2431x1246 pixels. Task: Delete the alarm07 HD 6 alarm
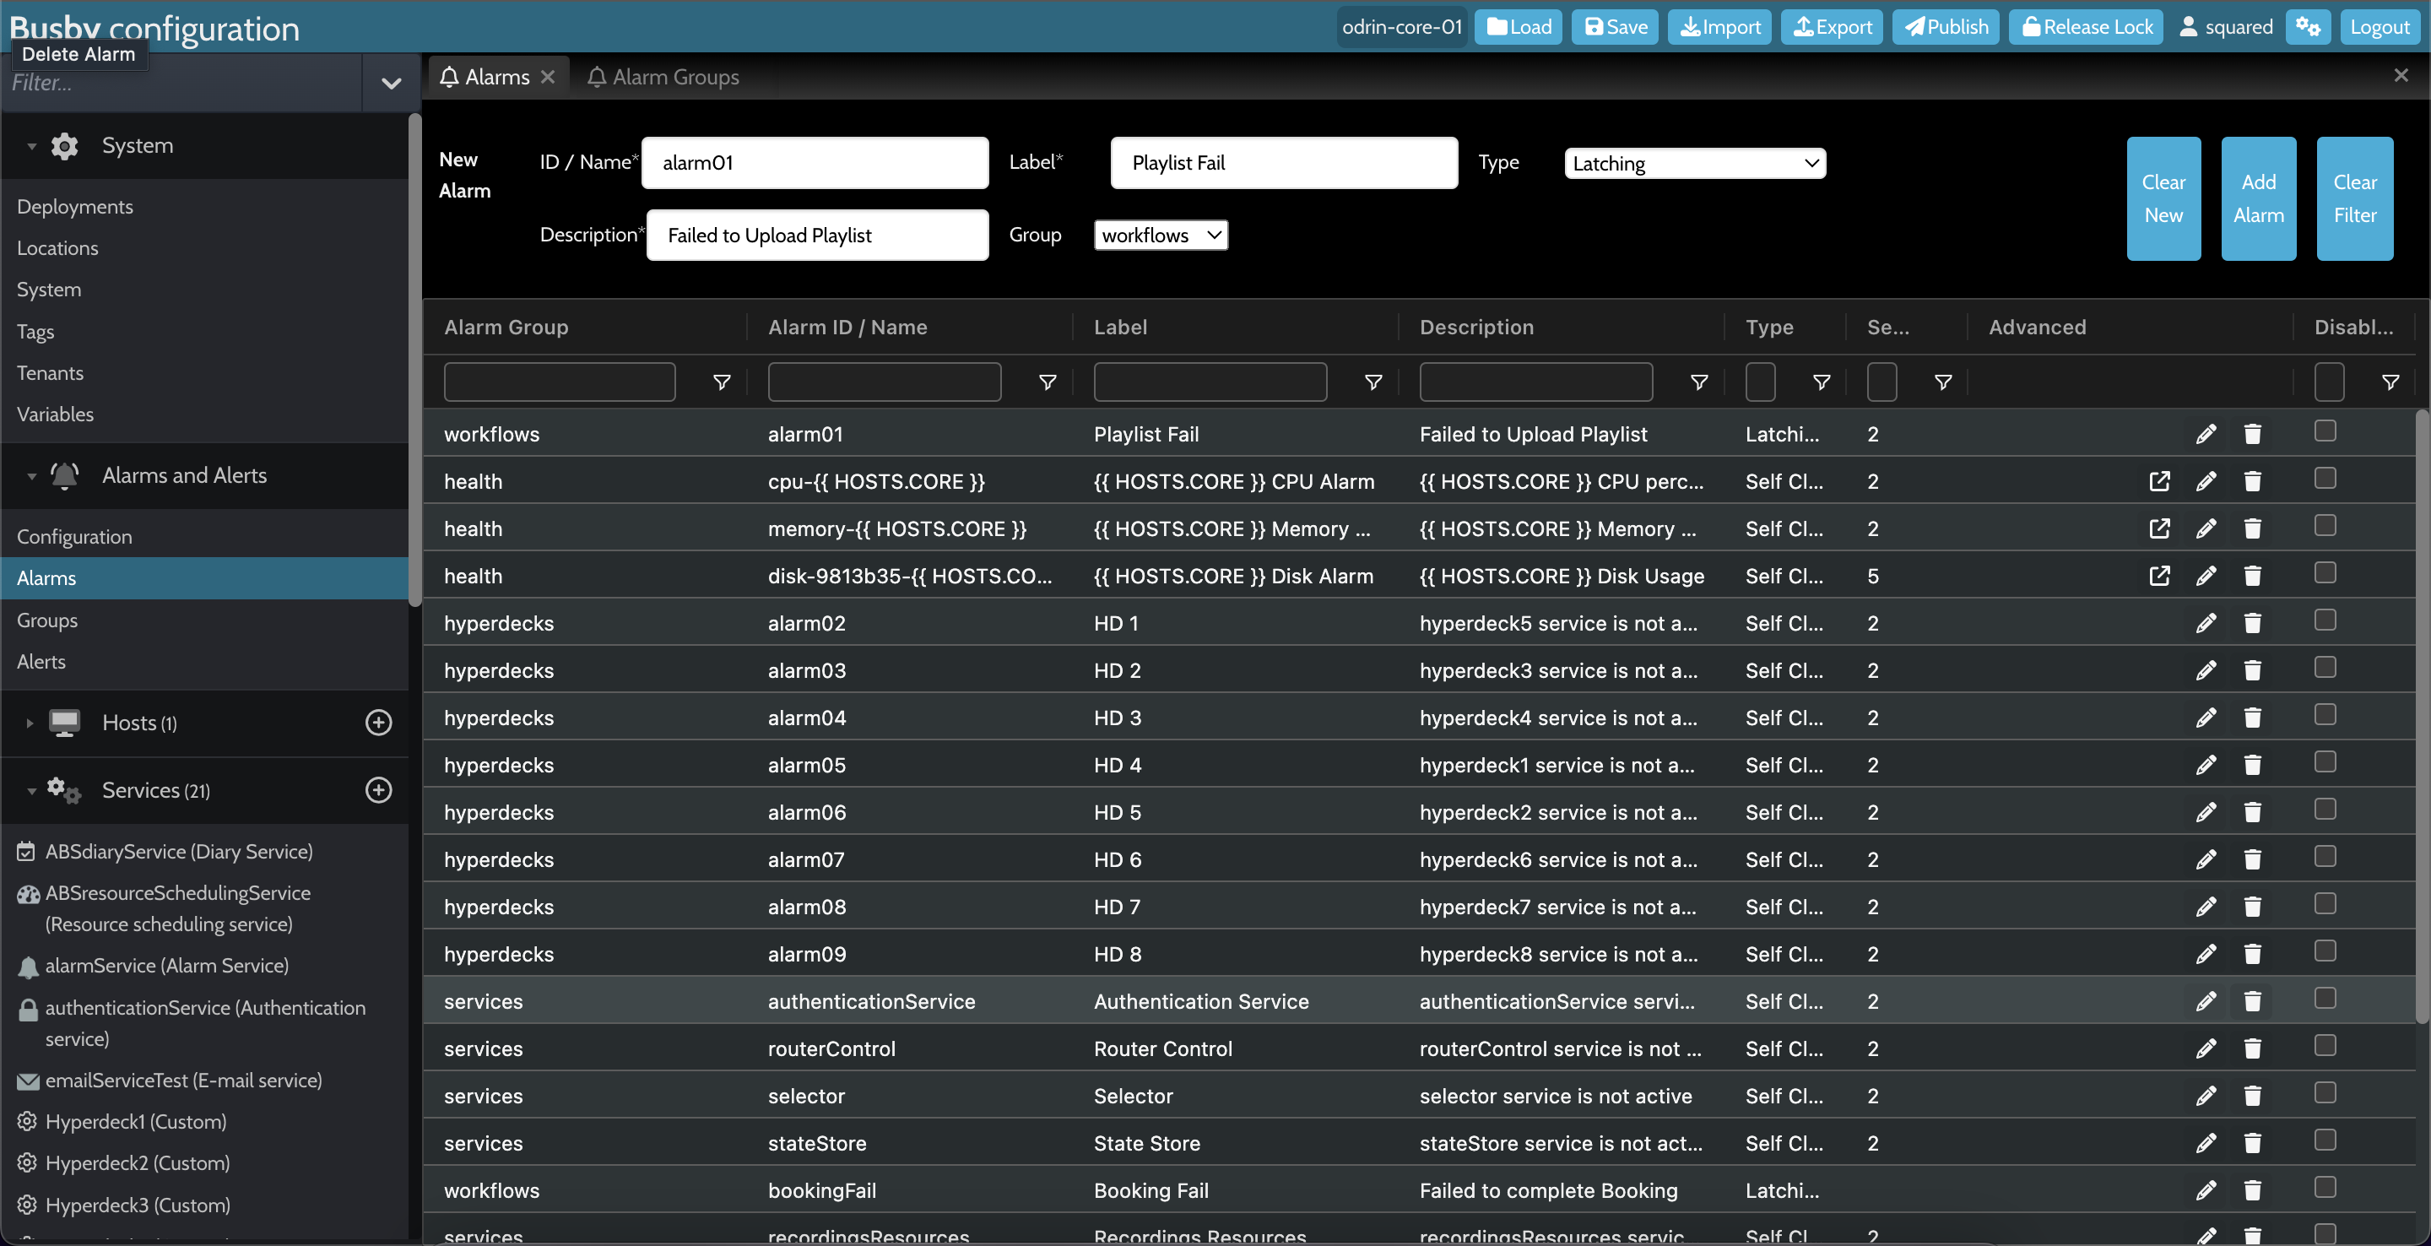(2253, 859)
